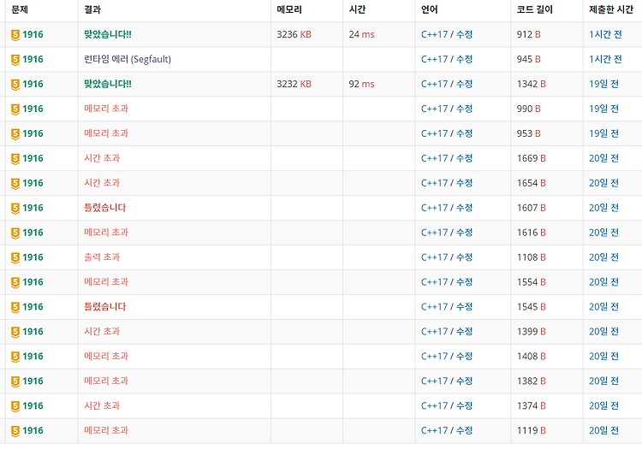Open problem 1916 in the 1119 B row
The width and height of the screenshot is (642, 449).
(33, 430)
